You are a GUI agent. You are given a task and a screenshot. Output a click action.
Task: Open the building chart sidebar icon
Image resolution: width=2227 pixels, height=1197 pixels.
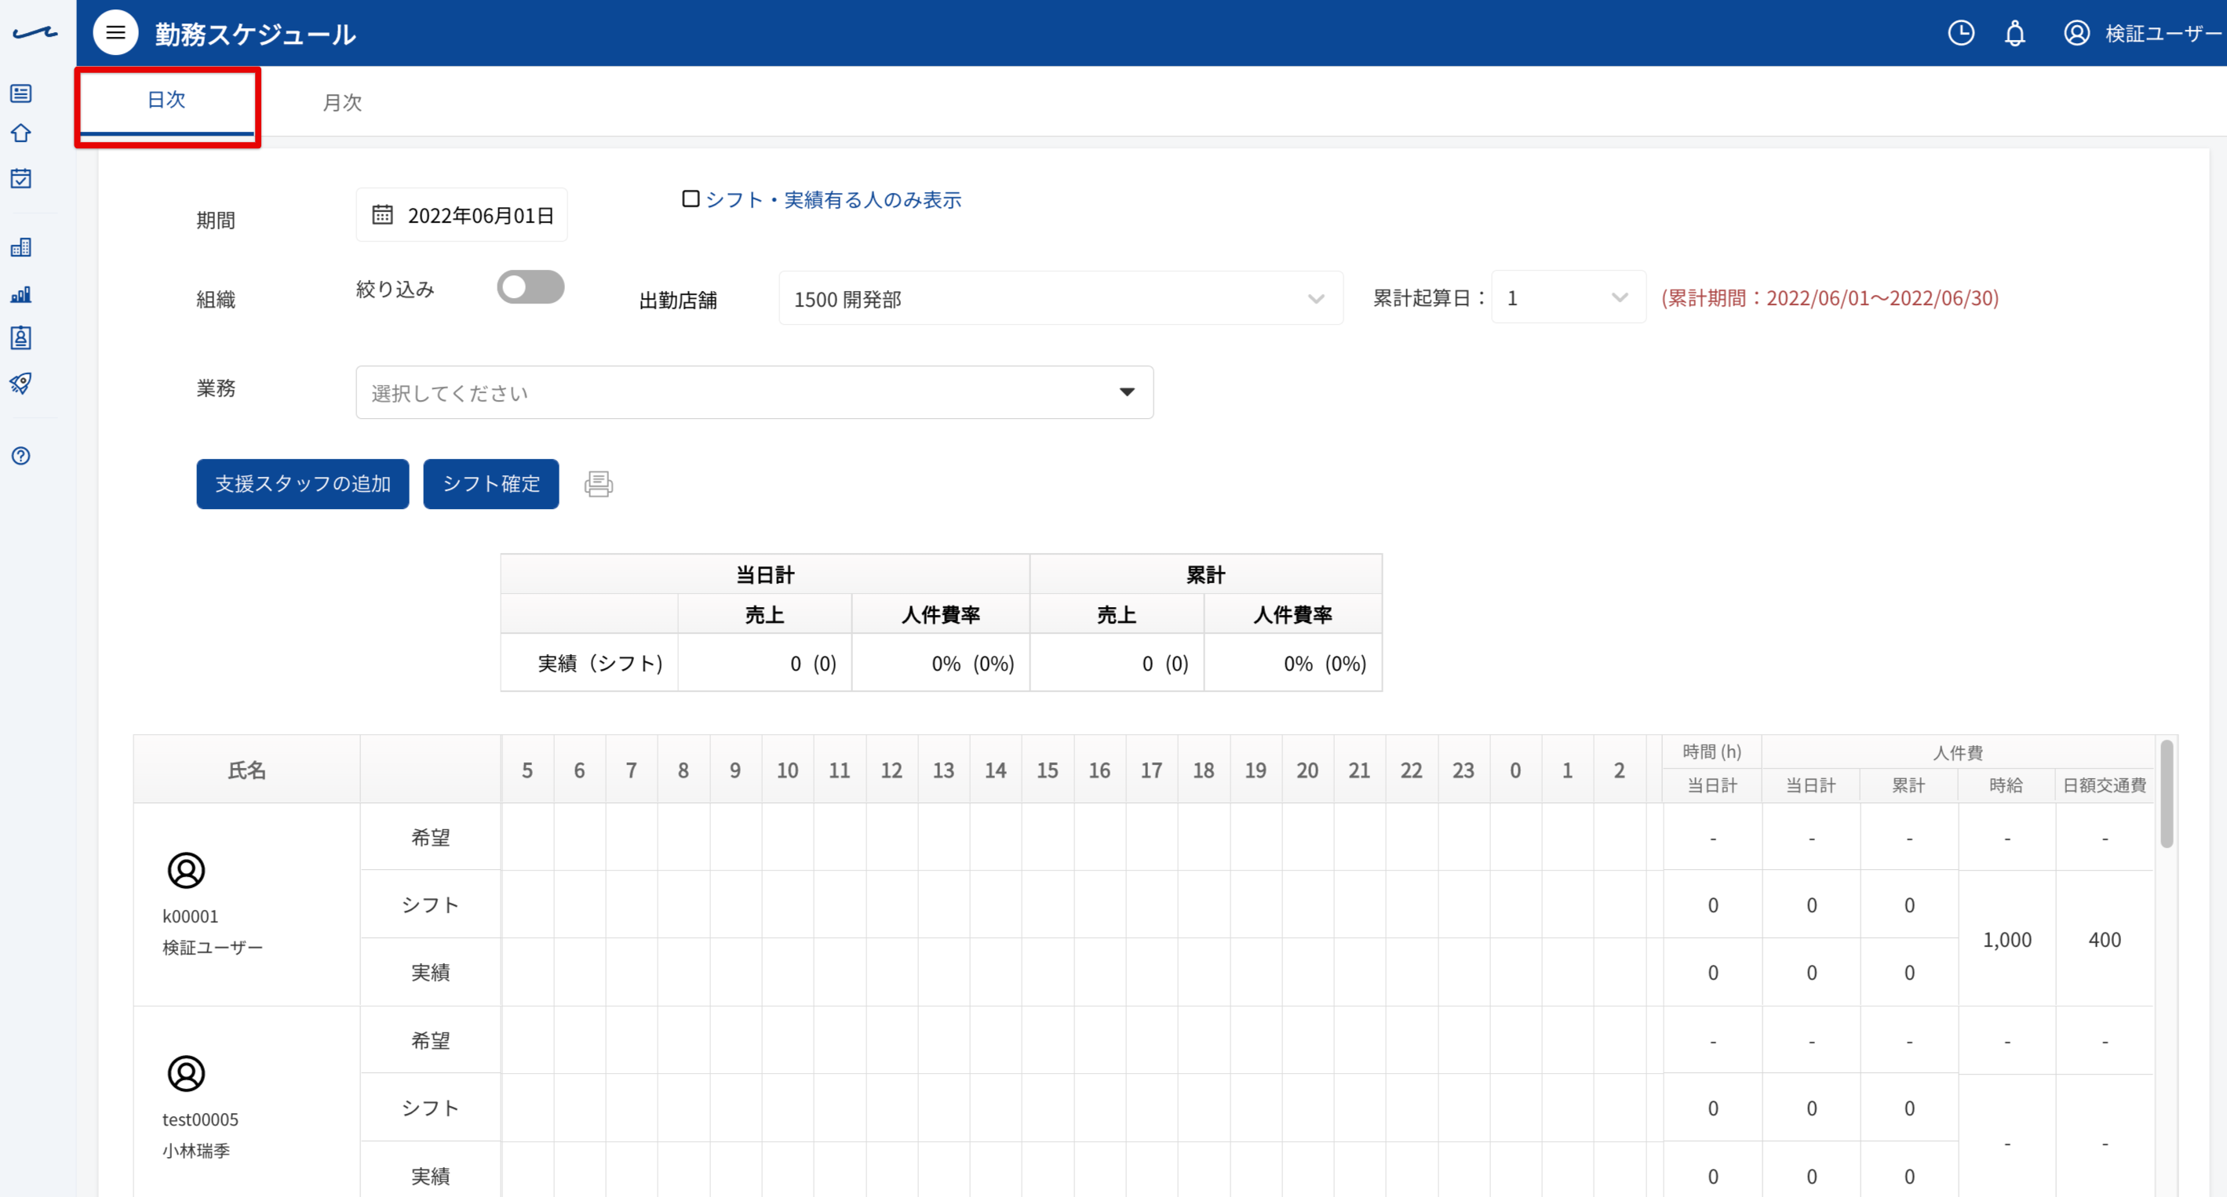pyautogui.click(x=20, y=248)
